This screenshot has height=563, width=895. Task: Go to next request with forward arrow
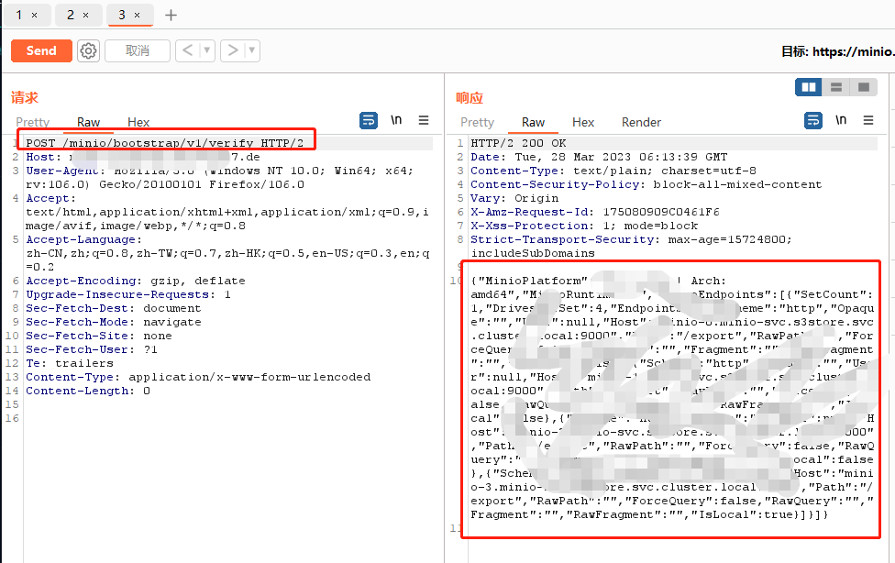(x=232, y=50)
